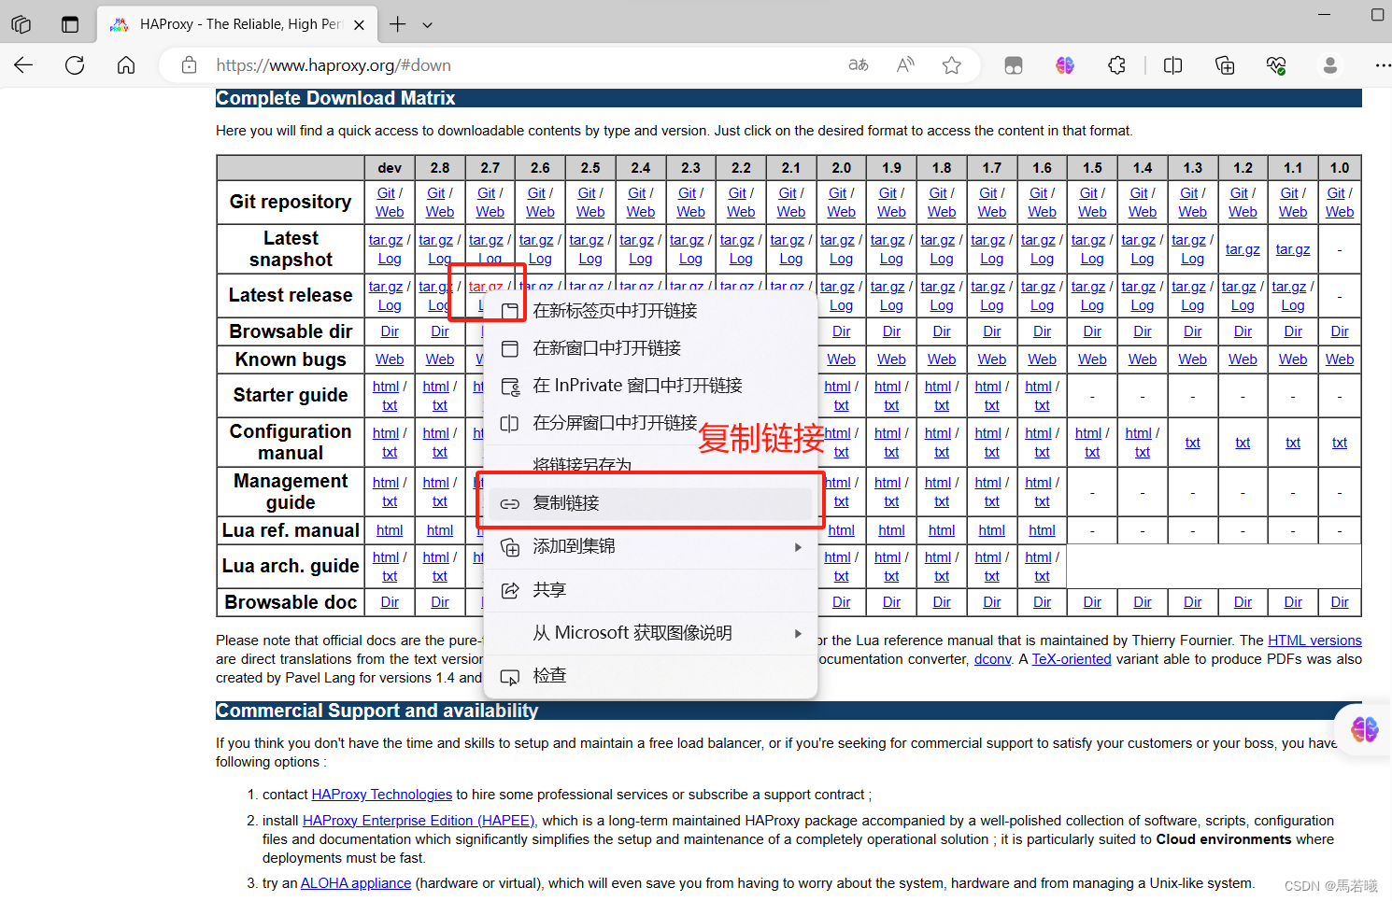Open Latest snapshot Log for 1.4
The image size is (1392, 901).
pyautogui.click(x=1143, y=259)
